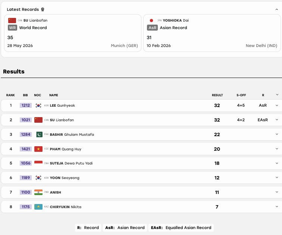The height and width of the screenshot is (235, 282).
Task: Click the Pakistan flag next to BASHIR
Action: click(39, 135)
